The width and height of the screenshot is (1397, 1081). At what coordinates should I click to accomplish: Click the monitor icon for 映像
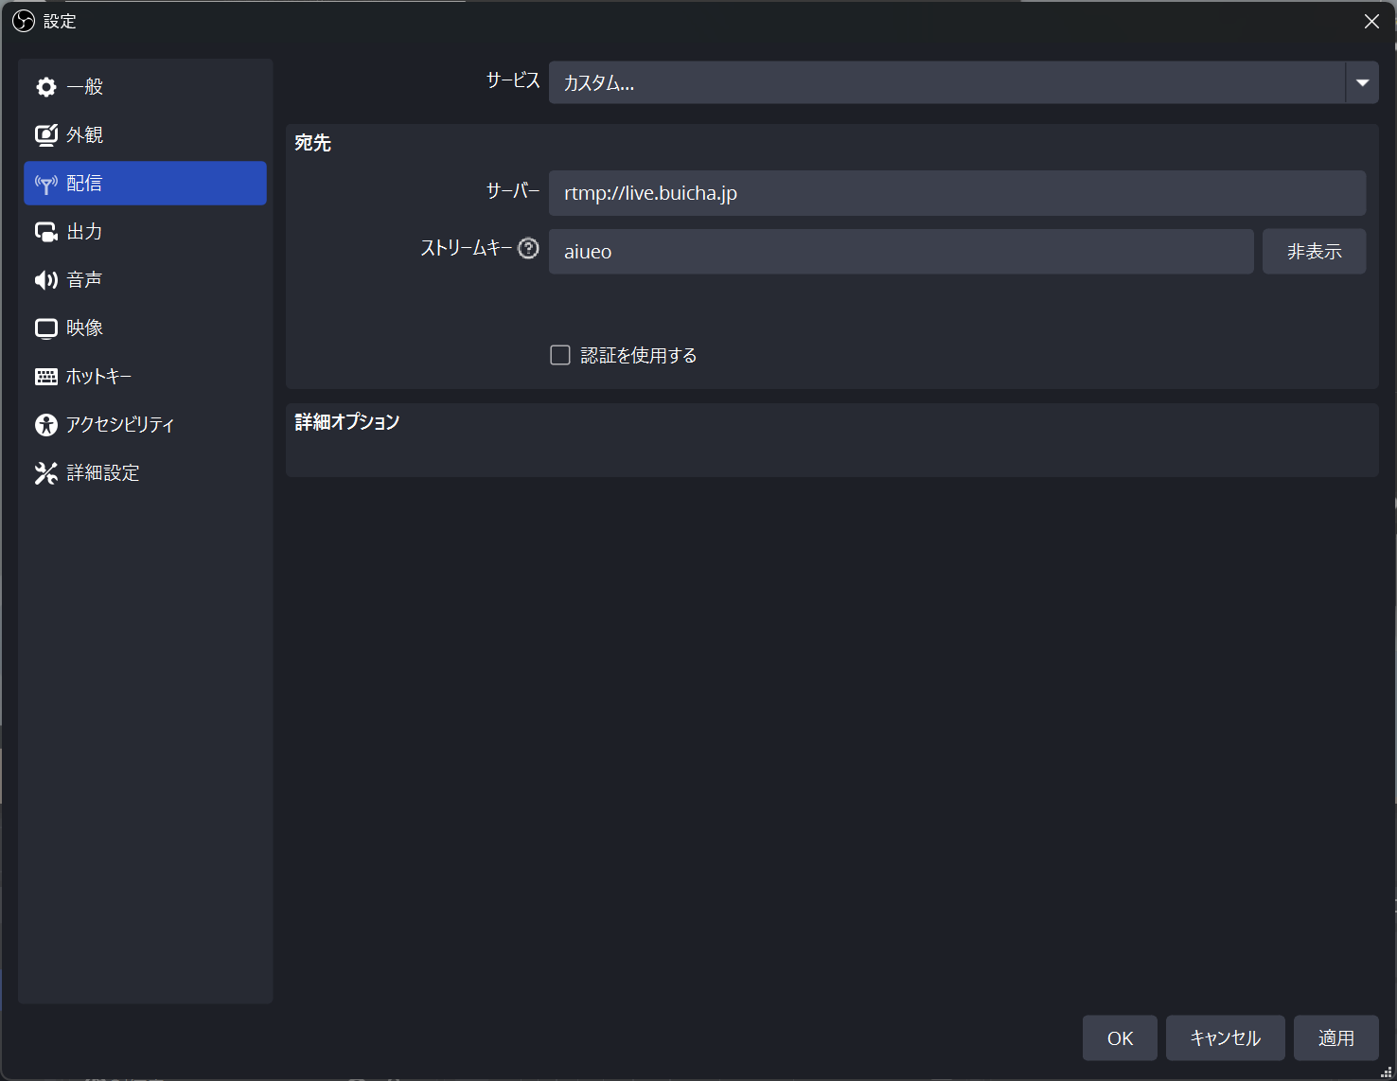coord(45,328)
